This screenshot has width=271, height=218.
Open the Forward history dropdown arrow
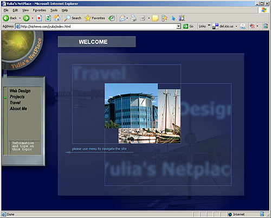[x=33, y=18]
